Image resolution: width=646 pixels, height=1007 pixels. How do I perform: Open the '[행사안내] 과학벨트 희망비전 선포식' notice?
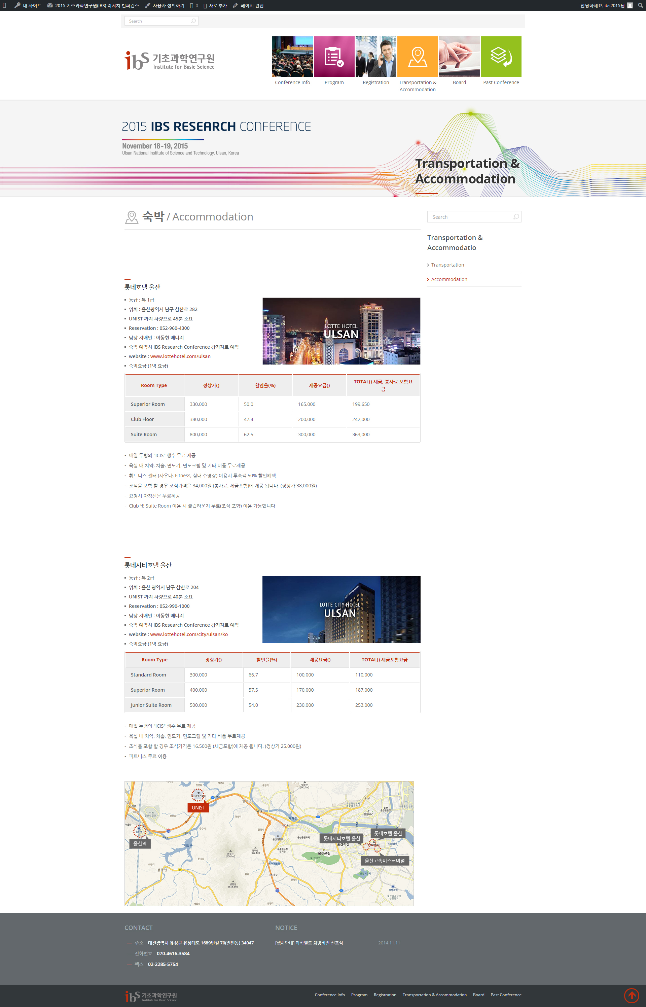(309, 943)
